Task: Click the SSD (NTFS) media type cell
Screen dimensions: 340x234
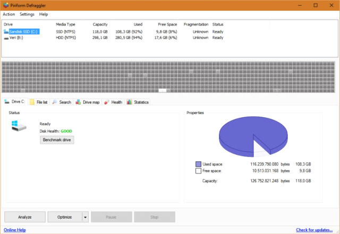Action: (x=65, y=32)
